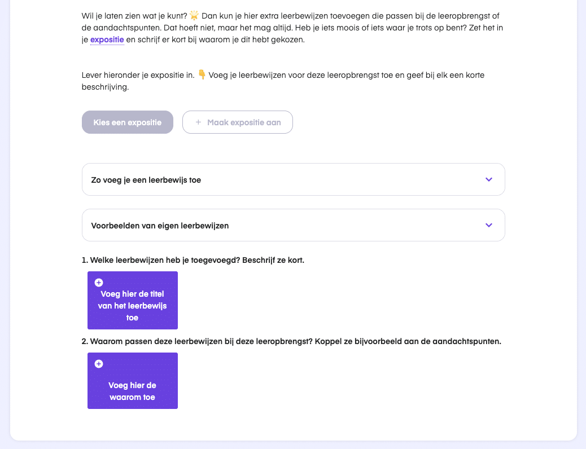Click the 'Lever hieronder je expositie in' paragraph

(283, 81)
